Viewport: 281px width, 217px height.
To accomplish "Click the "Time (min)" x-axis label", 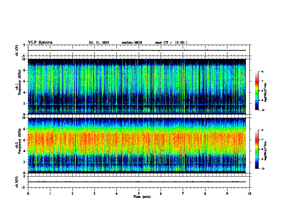I will (x=142, y=197).
